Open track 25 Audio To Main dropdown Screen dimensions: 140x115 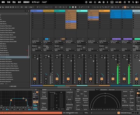48,51
